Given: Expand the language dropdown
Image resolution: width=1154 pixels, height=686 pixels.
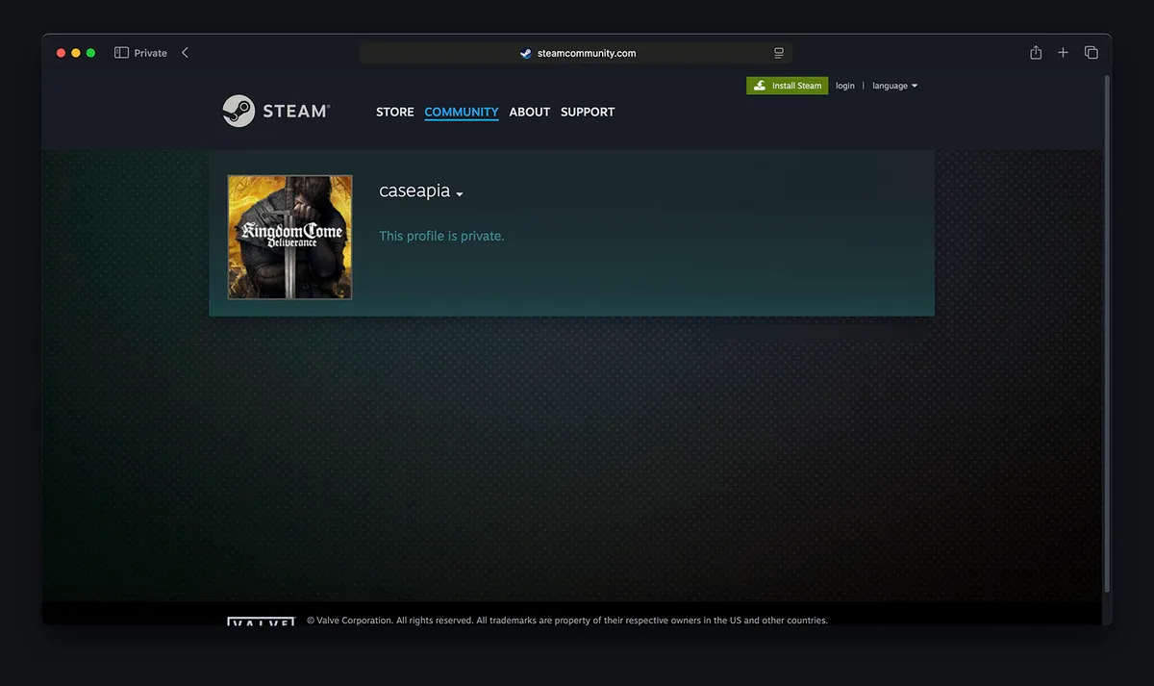Looking at the screenshot, I should point(895,86).
